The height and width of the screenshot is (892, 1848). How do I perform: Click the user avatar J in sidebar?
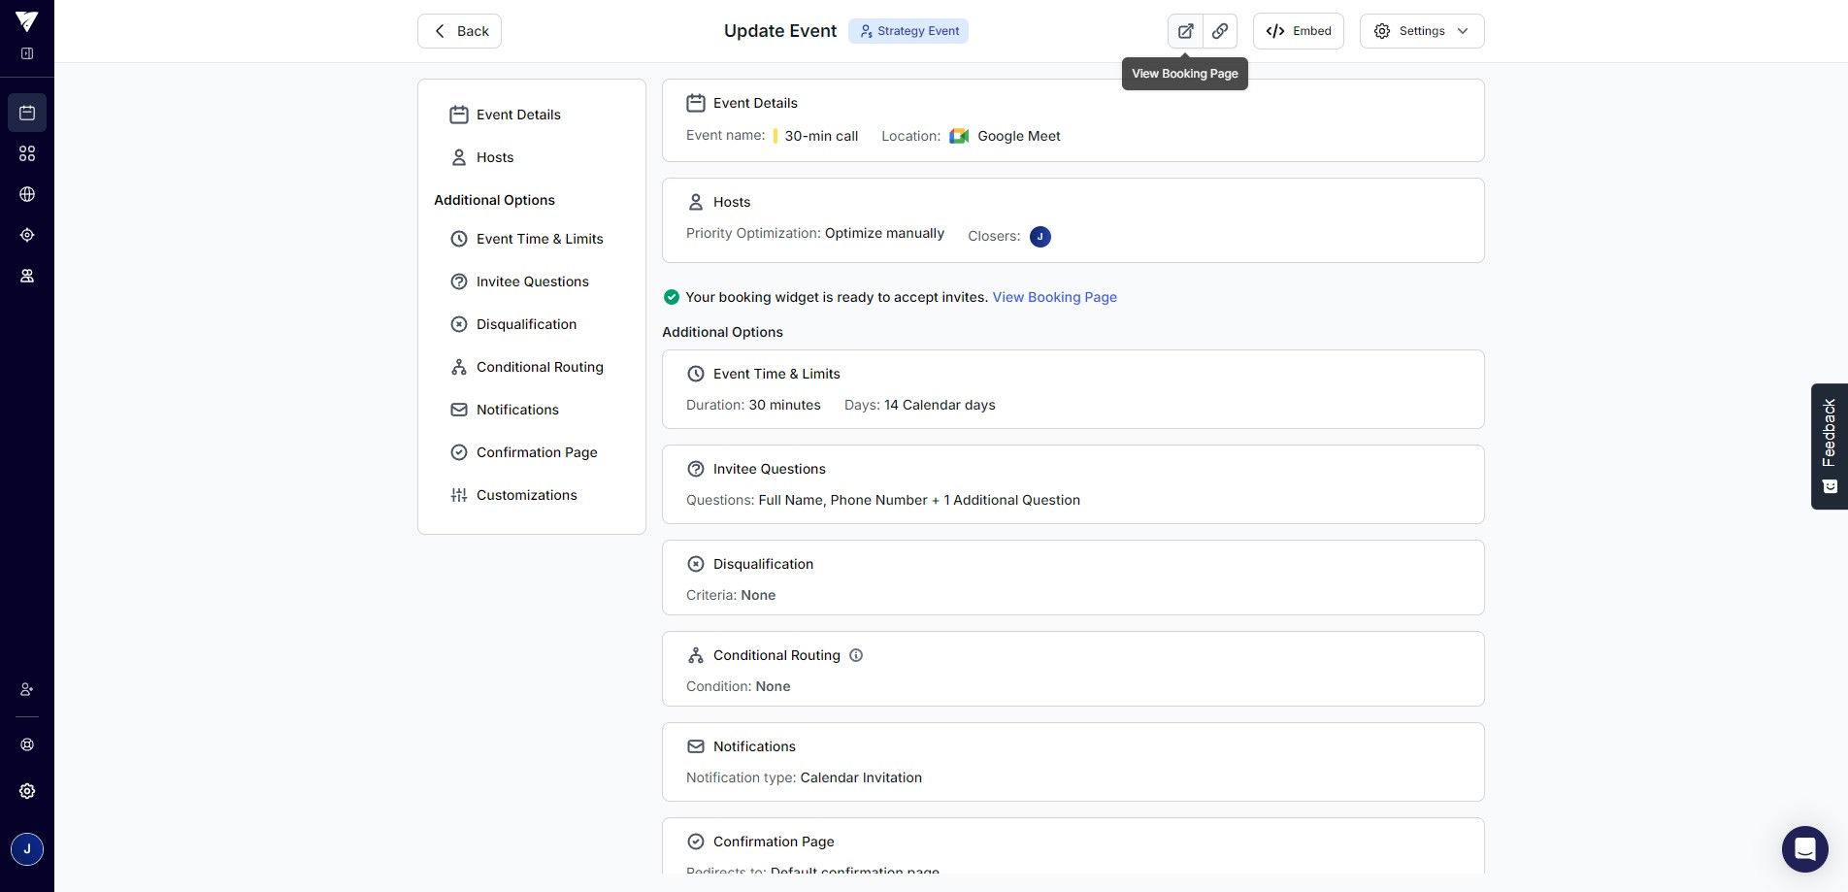(27, 849)
